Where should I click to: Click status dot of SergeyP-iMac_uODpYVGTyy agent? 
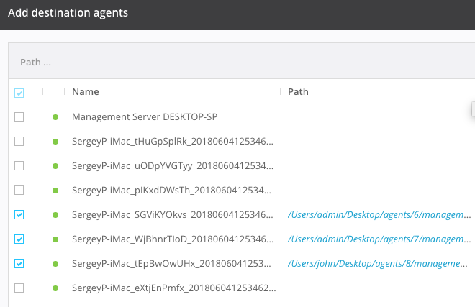pyautogui.click(x=55, y=165)
